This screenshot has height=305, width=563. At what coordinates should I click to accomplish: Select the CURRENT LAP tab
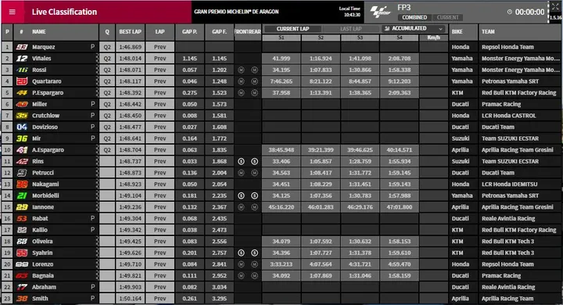tap(292, 29)
